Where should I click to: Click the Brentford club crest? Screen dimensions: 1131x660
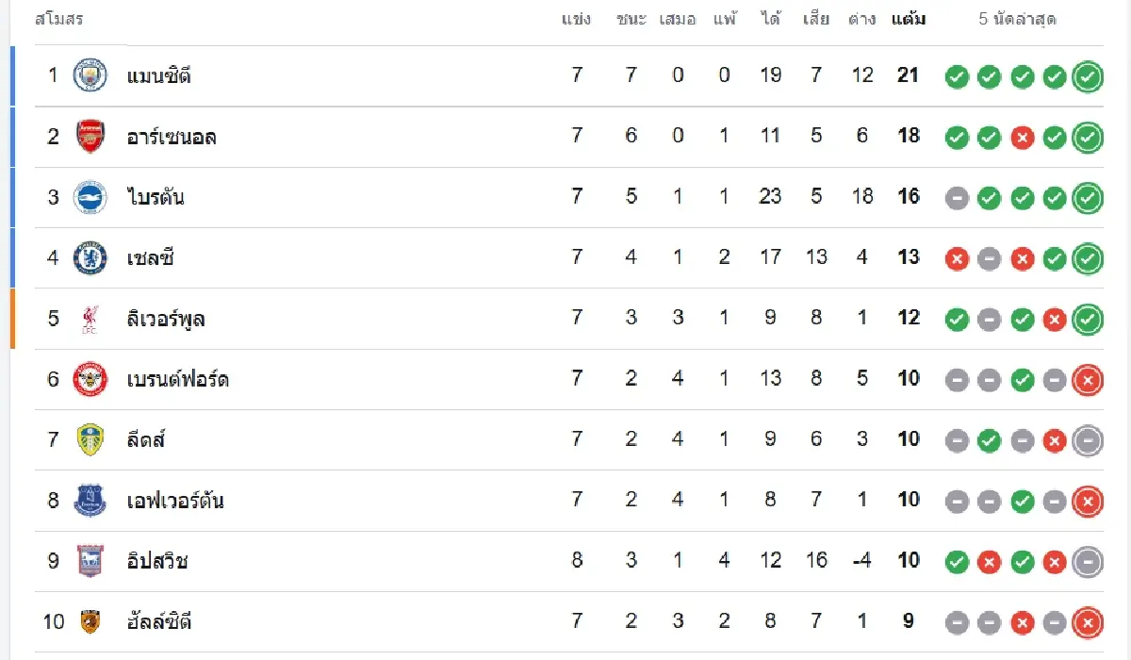pos(90,379)
